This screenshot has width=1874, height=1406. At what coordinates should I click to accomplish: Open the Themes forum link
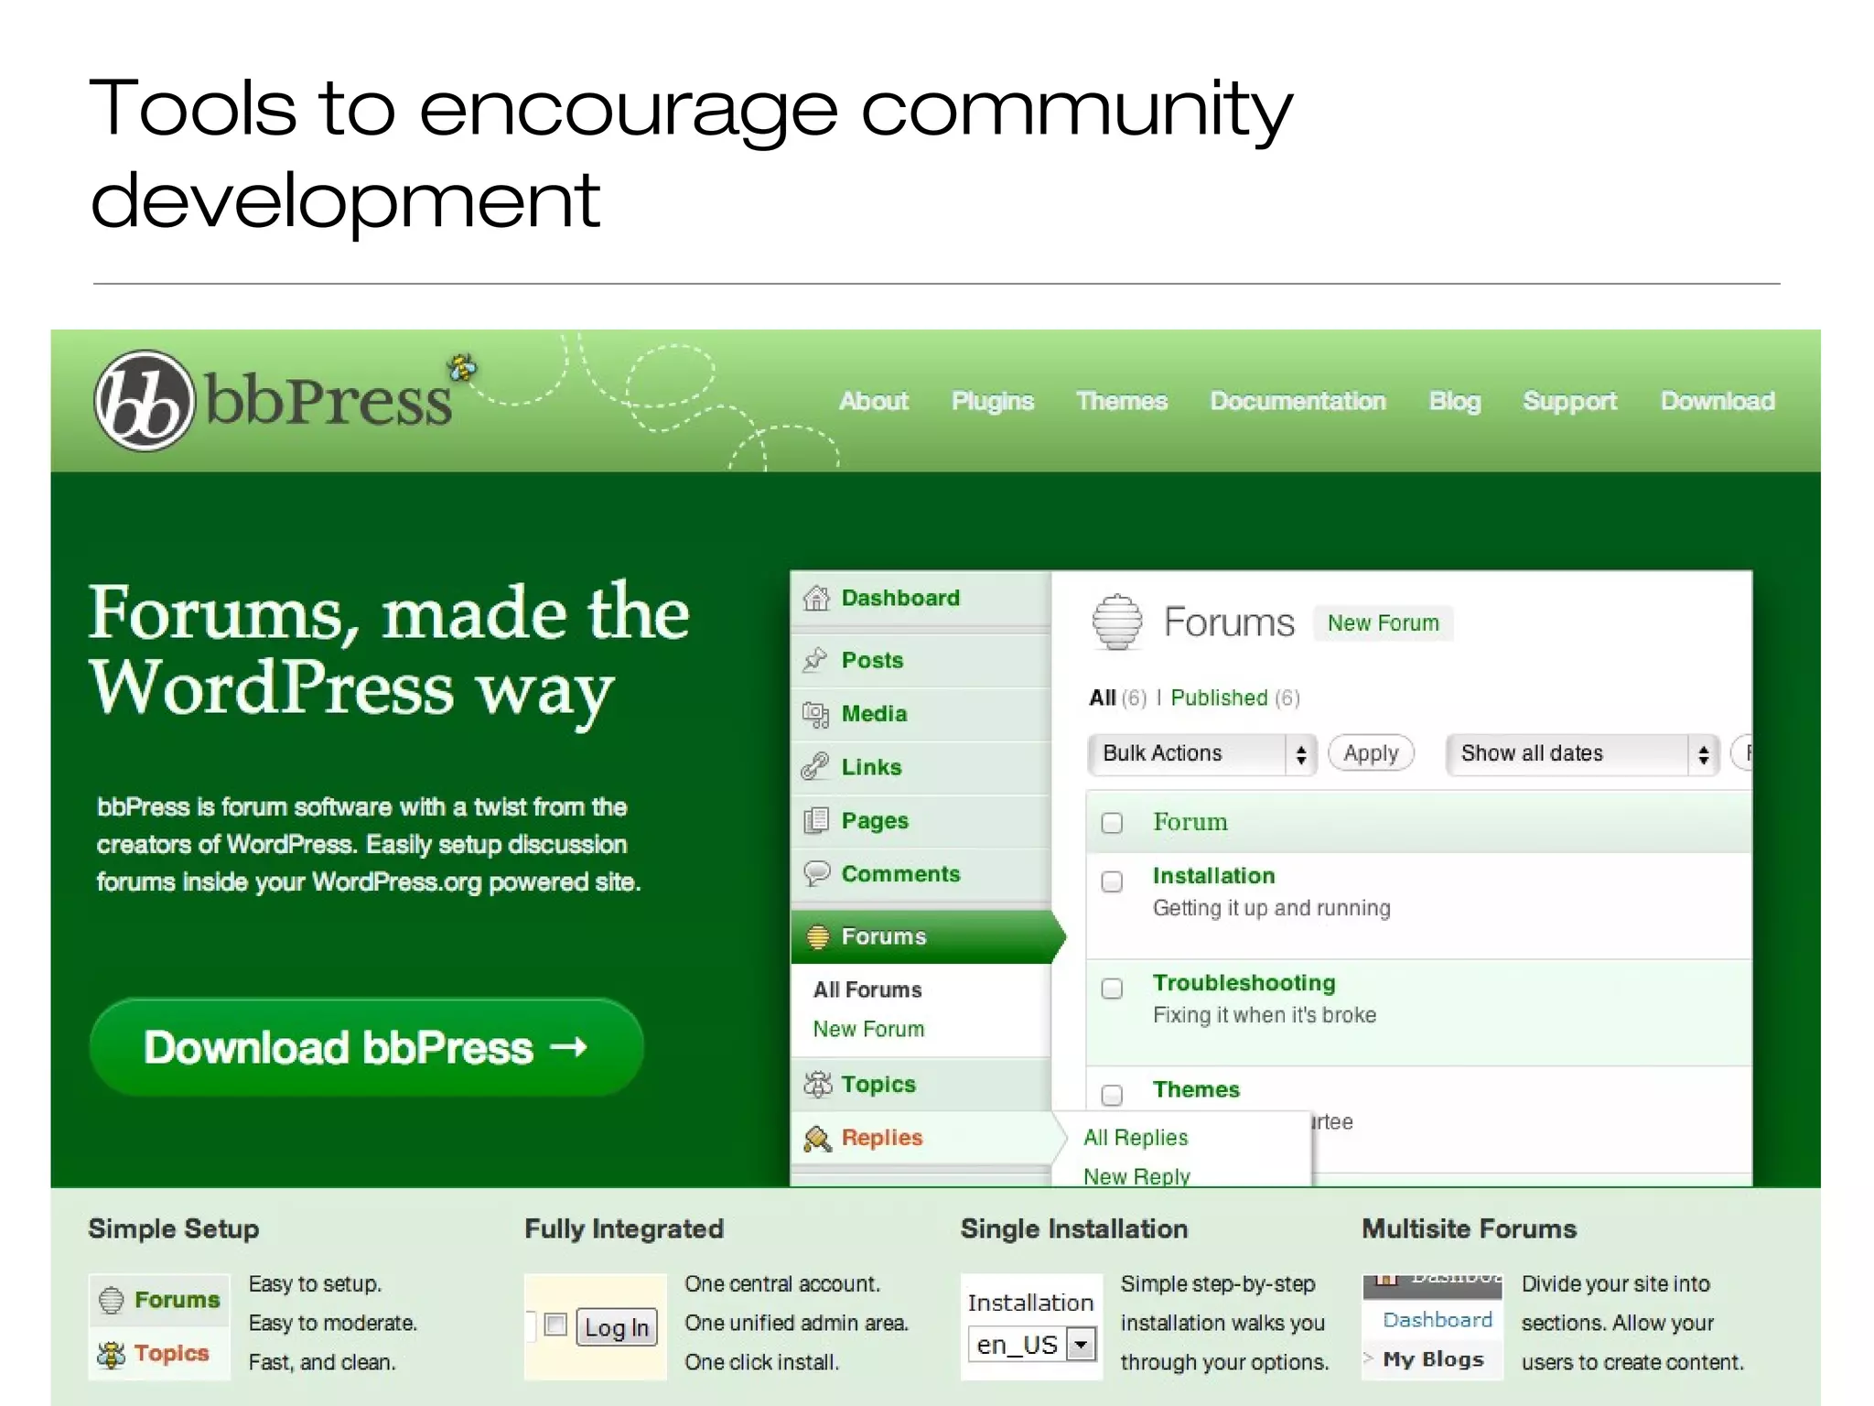(x=1196, y=1089)
